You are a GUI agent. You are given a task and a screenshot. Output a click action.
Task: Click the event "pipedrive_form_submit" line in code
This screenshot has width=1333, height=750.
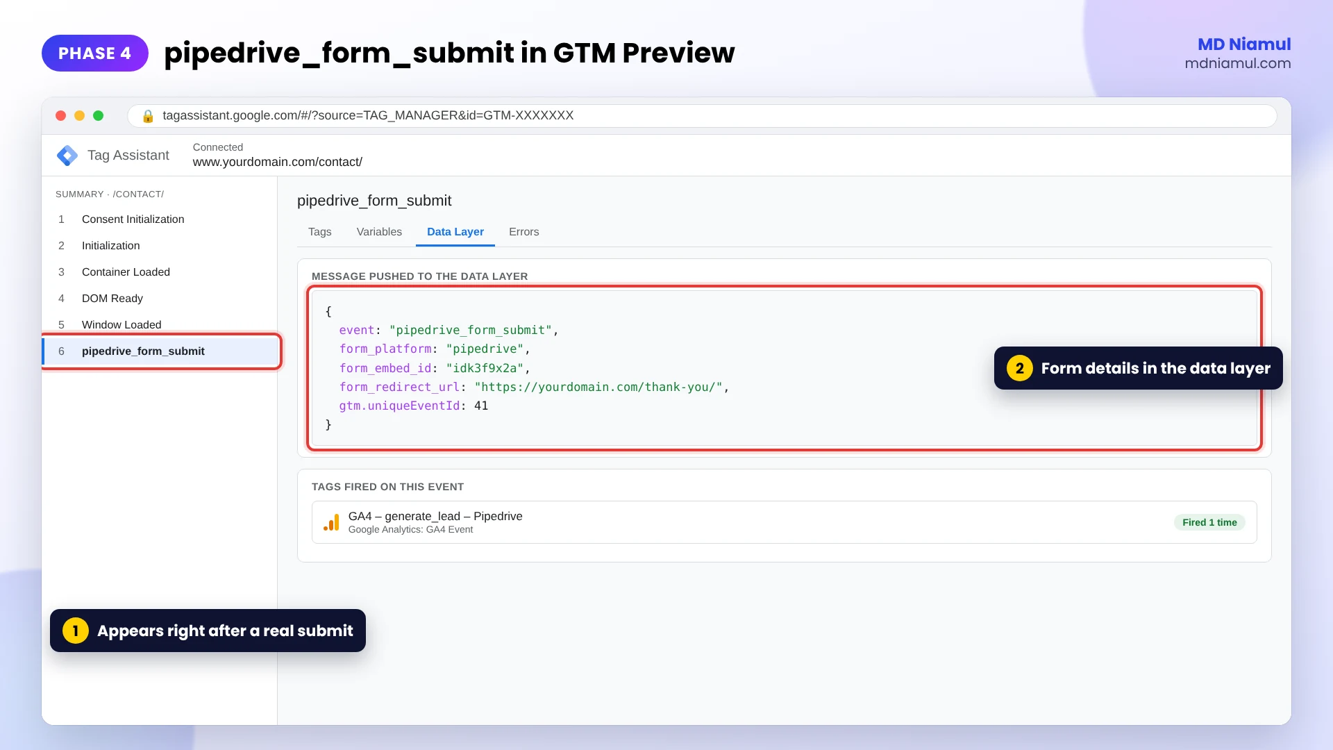click(x=448, y=331)
